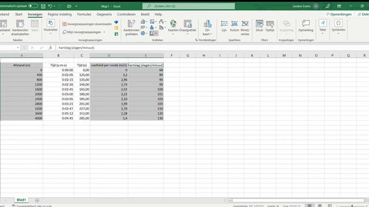
Task: Open the hierarchy chart dropdown
Action: pos(153,22)
